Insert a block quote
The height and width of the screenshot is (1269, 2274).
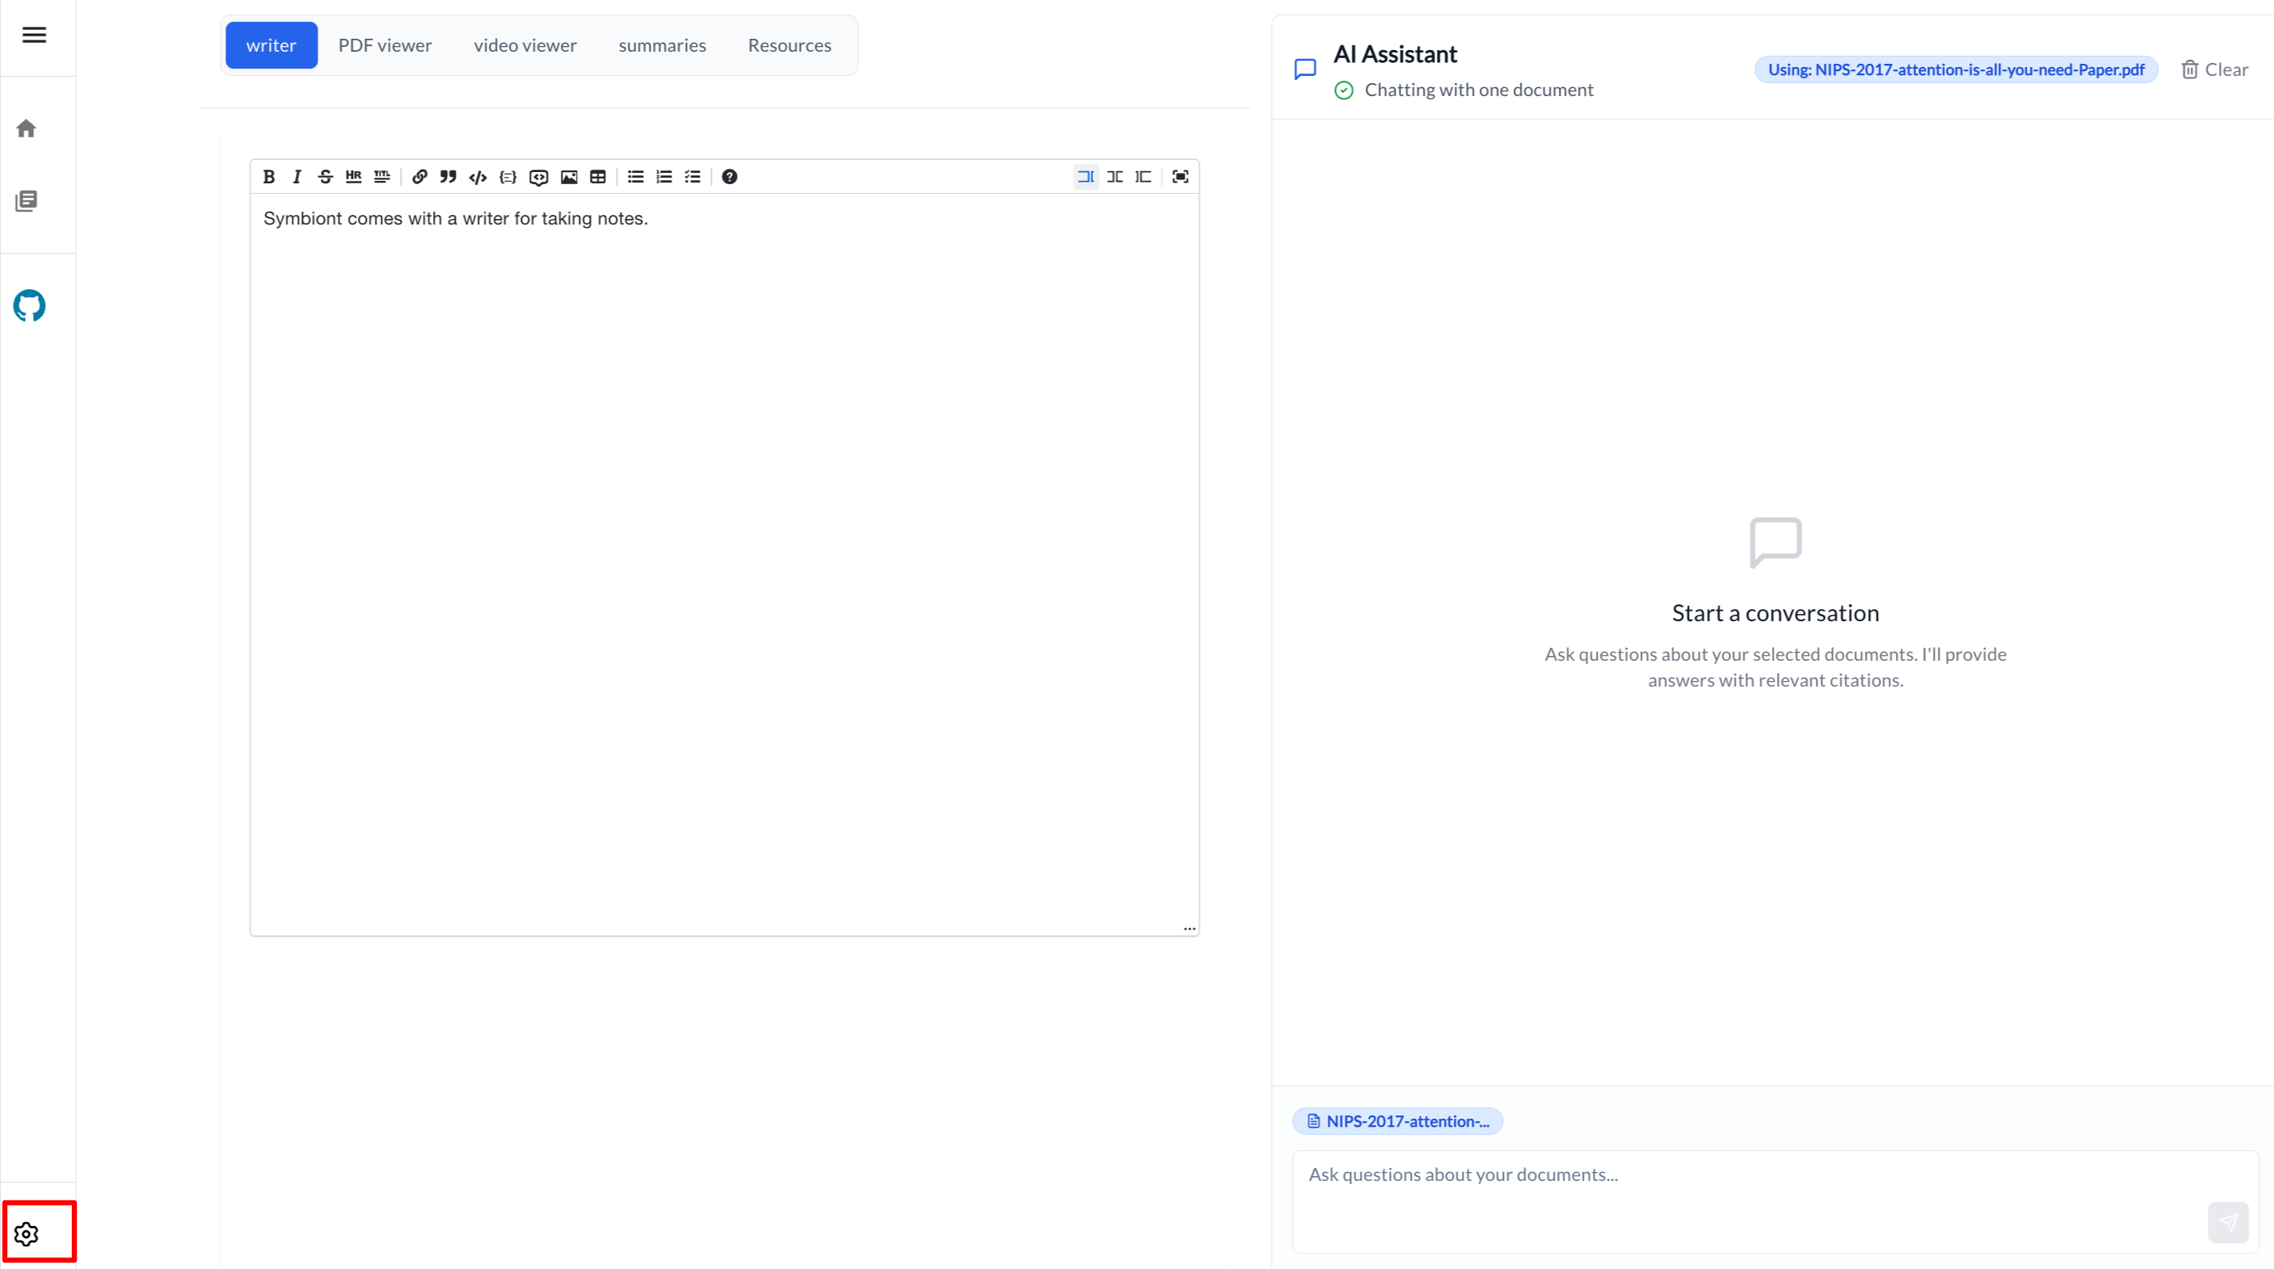(x=448, y=176)
